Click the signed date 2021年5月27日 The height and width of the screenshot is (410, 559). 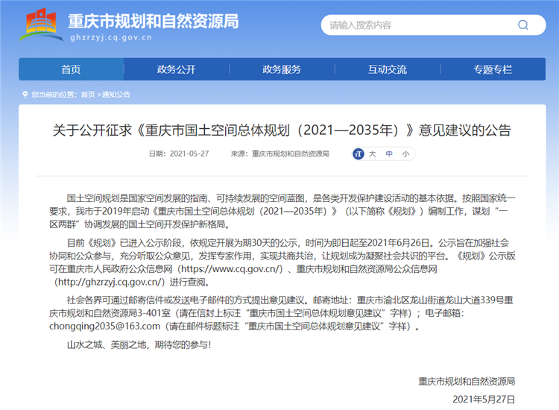tap(484, 400)
